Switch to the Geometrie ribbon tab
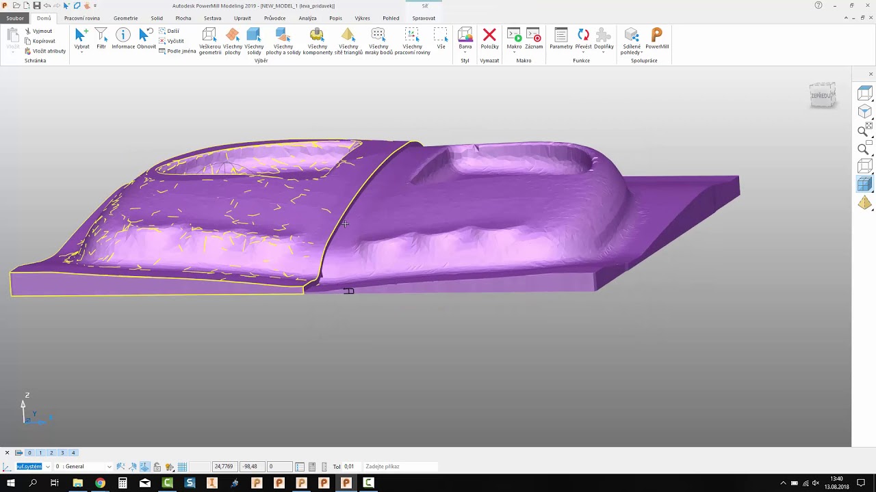The image size is (876, 492). pyautogui.click(x=125, y=18)
